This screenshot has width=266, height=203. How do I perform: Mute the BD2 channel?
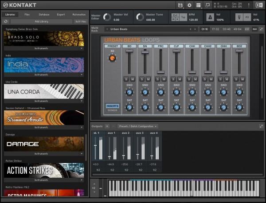[243, 79]
